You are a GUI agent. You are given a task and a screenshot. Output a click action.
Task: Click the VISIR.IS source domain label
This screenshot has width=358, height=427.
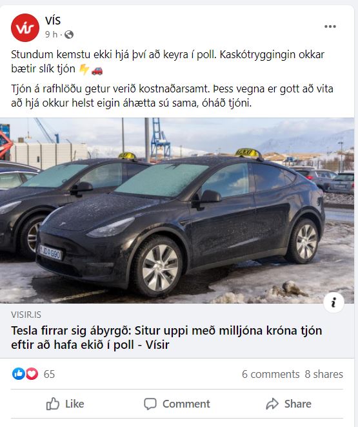click(x=26, y=315)
